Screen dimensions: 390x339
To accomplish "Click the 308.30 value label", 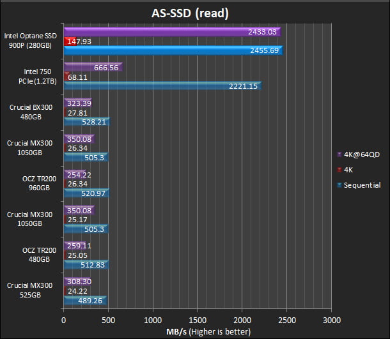I will pyautogui.click(x=79, y=282).
